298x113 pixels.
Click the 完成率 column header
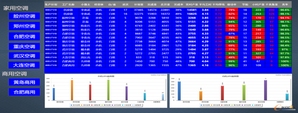pyautogui.click(x=178, y=4)
